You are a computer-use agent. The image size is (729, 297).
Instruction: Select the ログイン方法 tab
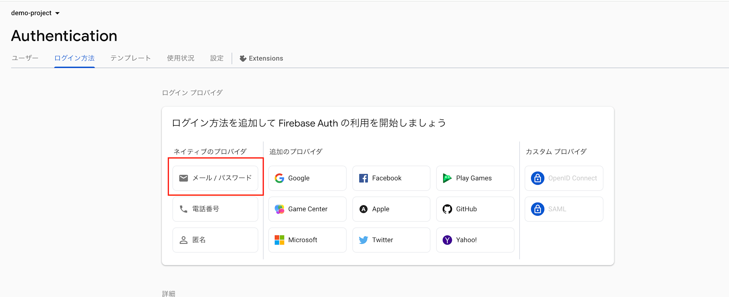point(74,58)
